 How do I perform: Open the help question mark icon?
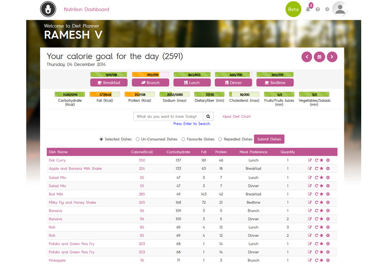[318, 9]
